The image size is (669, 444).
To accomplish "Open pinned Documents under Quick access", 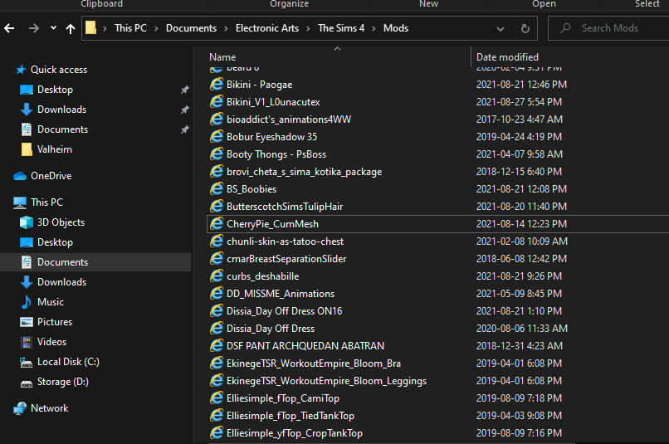I will click(63, 129).
